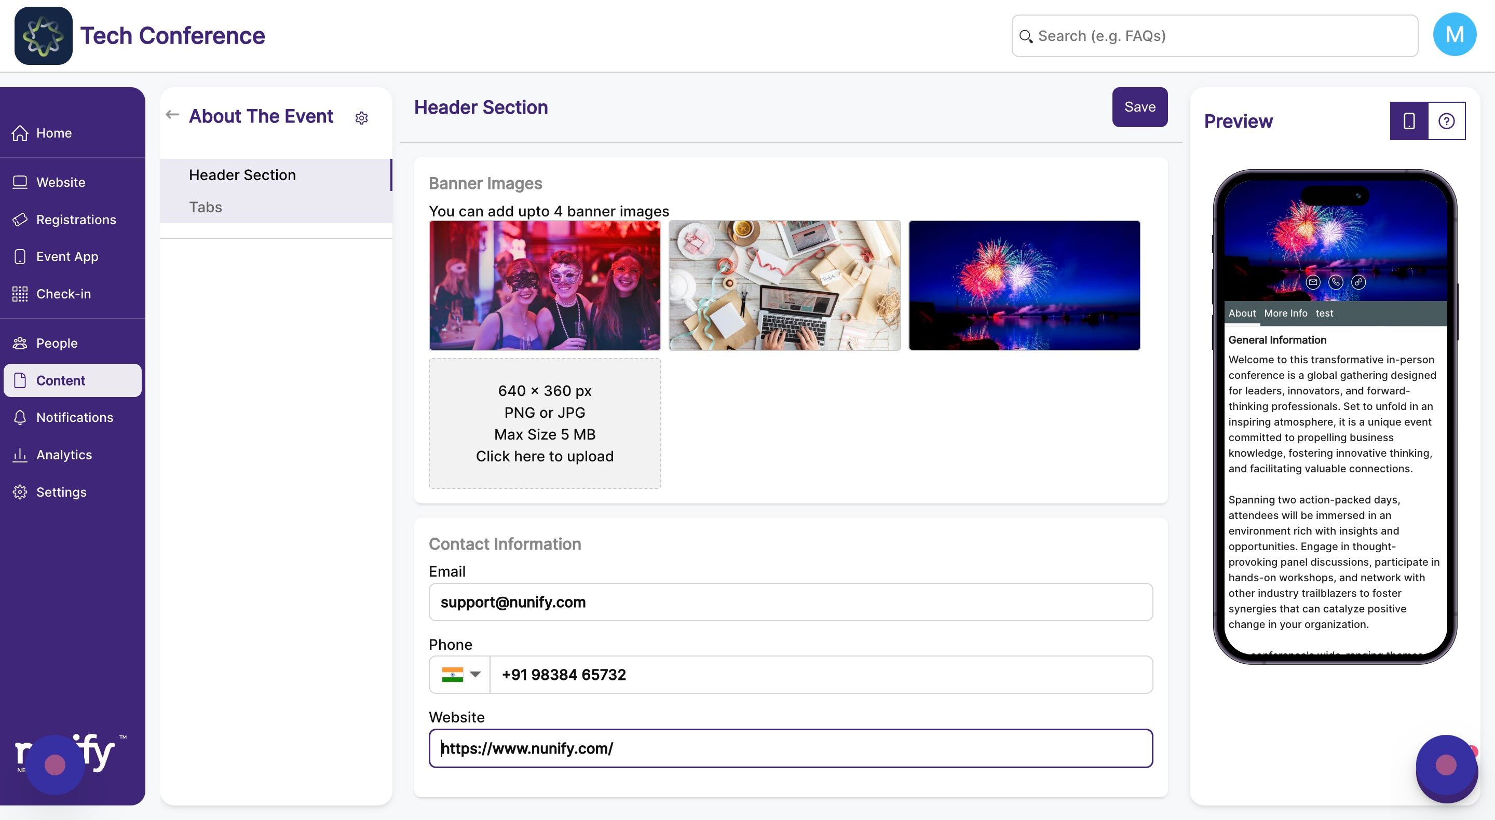The width and height of the screenshot is (1495, 820).
Task: Open the user avatar M profile
Action: coord(1455,35)
